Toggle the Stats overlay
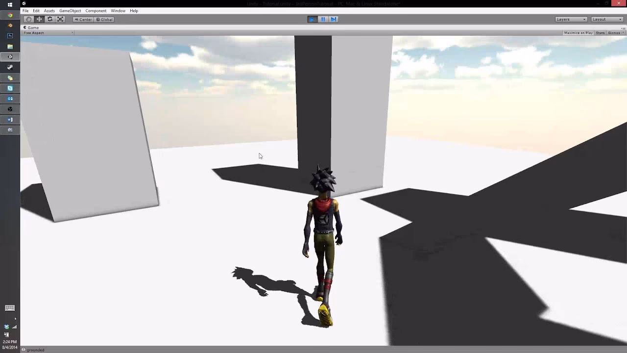Viewport: 627px width, 353px height. pyautogui.click(x=600, y=33)
